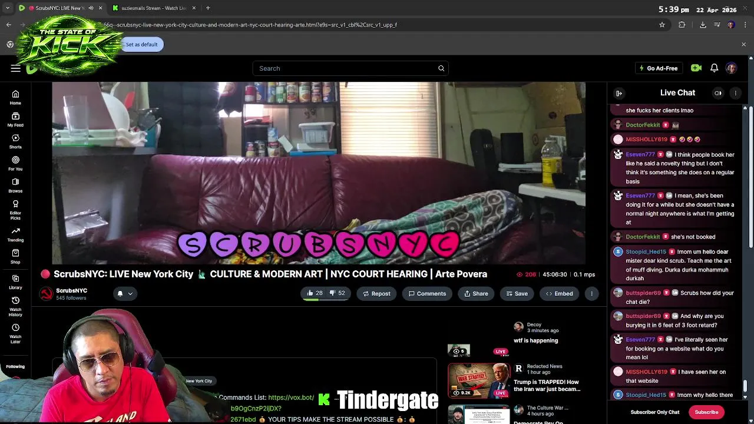
Task: Toggle the chat view mode icon
Action: click(718, 93)
